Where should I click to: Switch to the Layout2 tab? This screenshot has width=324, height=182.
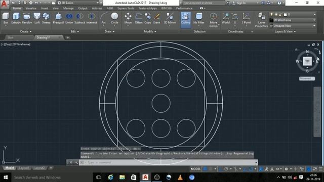pyautogui.click(x=39, y=168)
